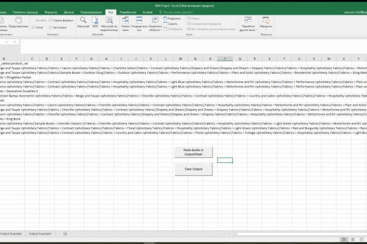Click the cell containing 'Slingables Packet'

(x=12, y=77)
